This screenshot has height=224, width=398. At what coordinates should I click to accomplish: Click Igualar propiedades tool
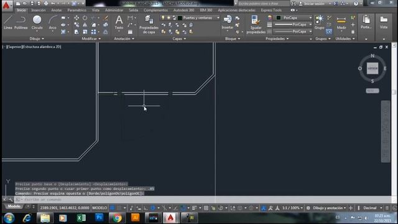pos(256,24)
